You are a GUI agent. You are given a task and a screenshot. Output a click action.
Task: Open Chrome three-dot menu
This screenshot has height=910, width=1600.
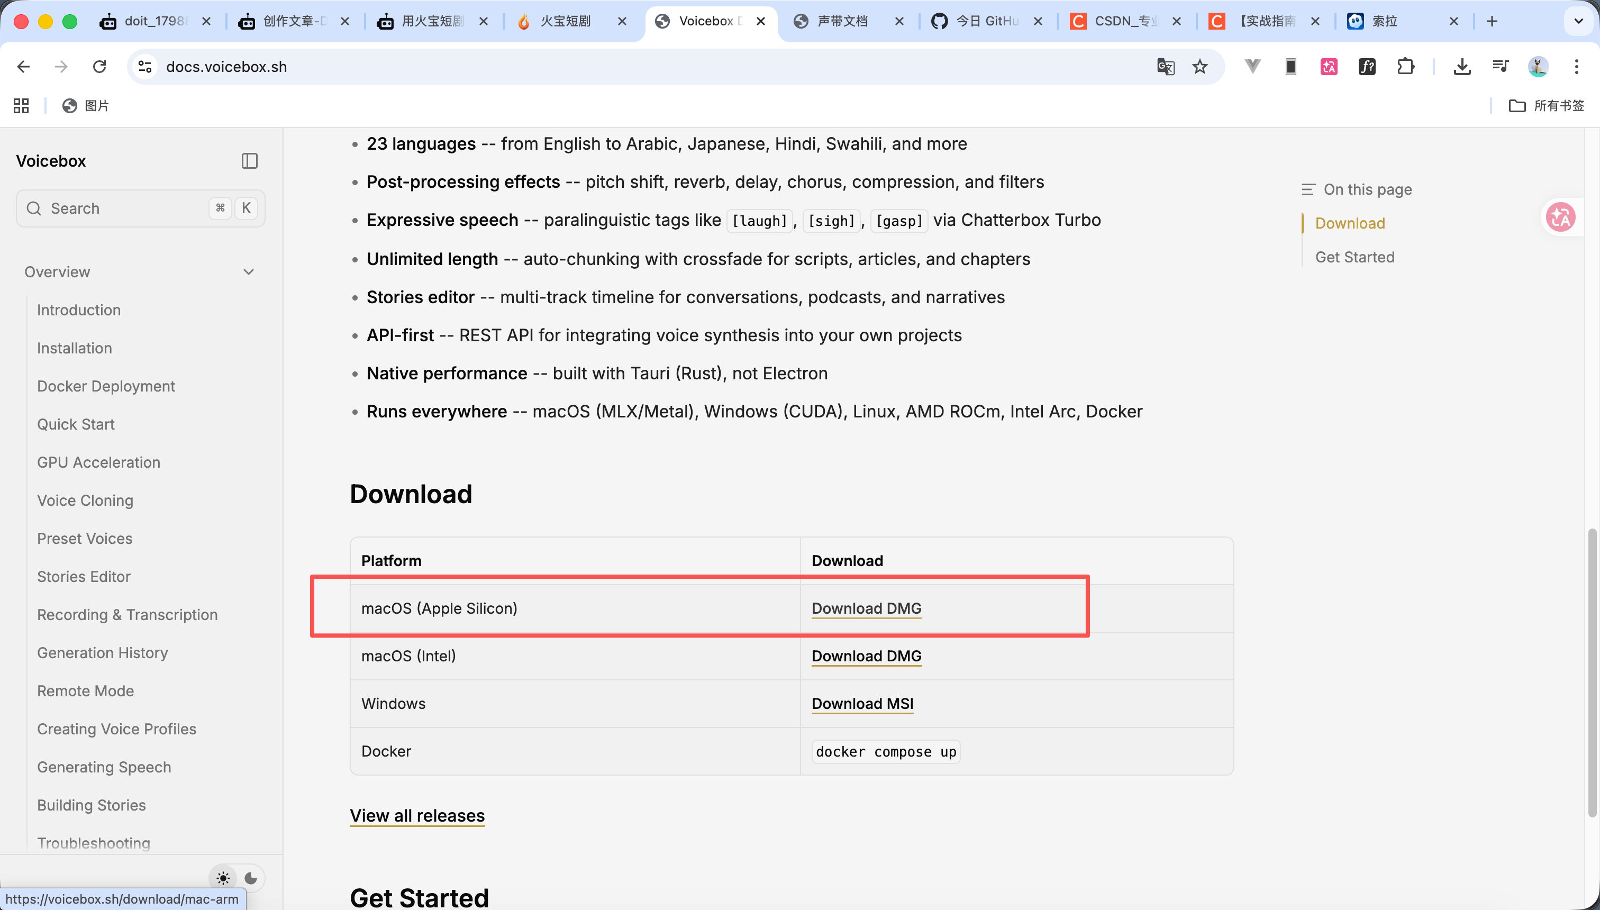tap(1576, 67)
